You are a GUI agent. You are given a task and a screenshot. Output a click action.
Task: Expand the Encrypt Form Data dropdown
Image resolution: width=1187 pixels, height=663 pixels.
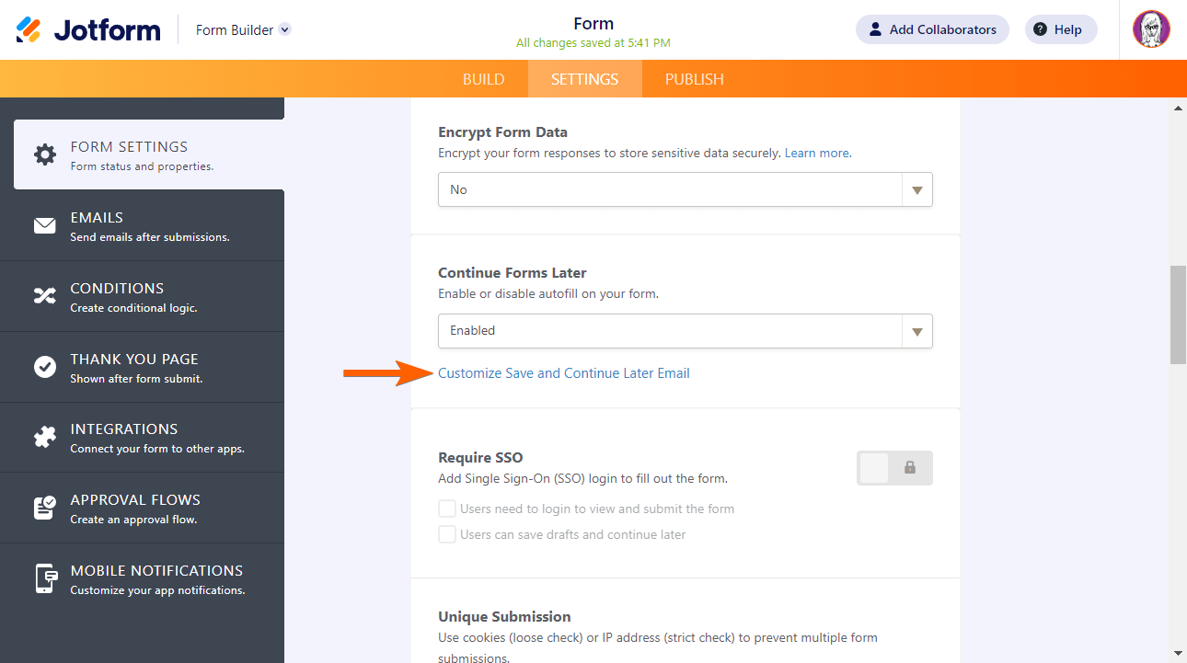click(685, 189)
